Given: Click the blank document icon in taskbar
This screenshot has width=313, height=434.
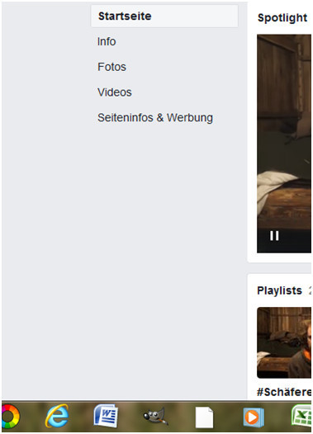Looking at the screenshot, I should [205, 417].
